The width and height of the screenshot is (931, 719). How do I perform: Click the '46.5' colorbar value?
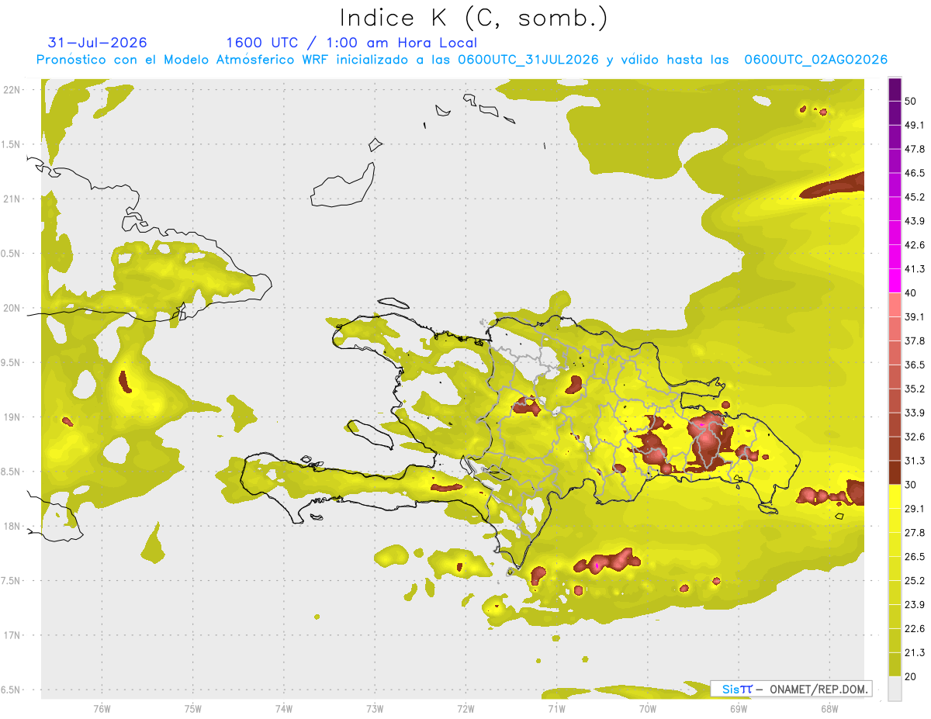coord(915,173)
